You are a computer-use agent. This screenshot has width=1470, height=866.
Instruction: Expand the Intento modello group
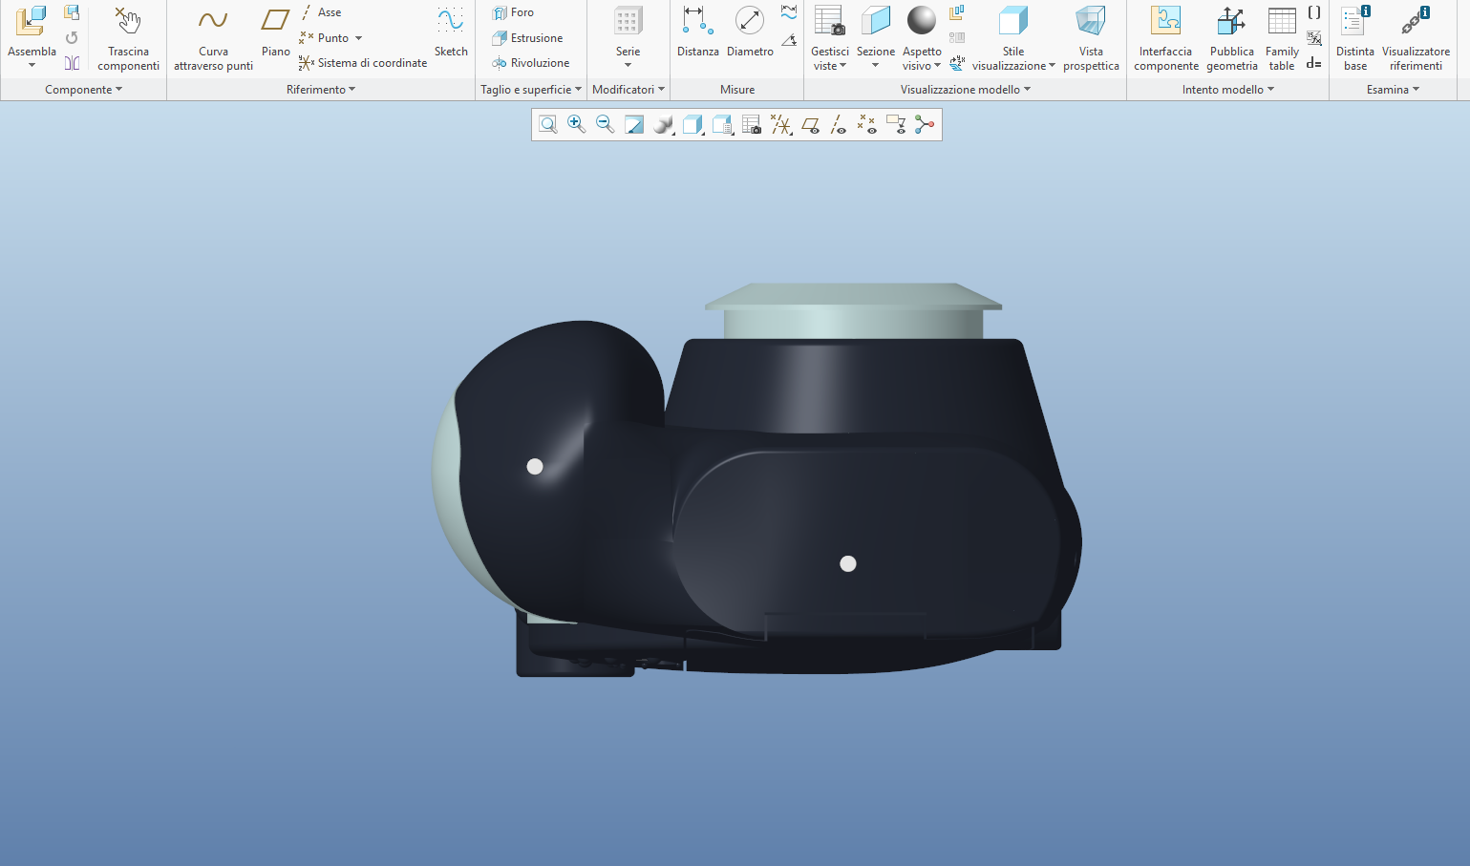click(x=1228, y=89)
